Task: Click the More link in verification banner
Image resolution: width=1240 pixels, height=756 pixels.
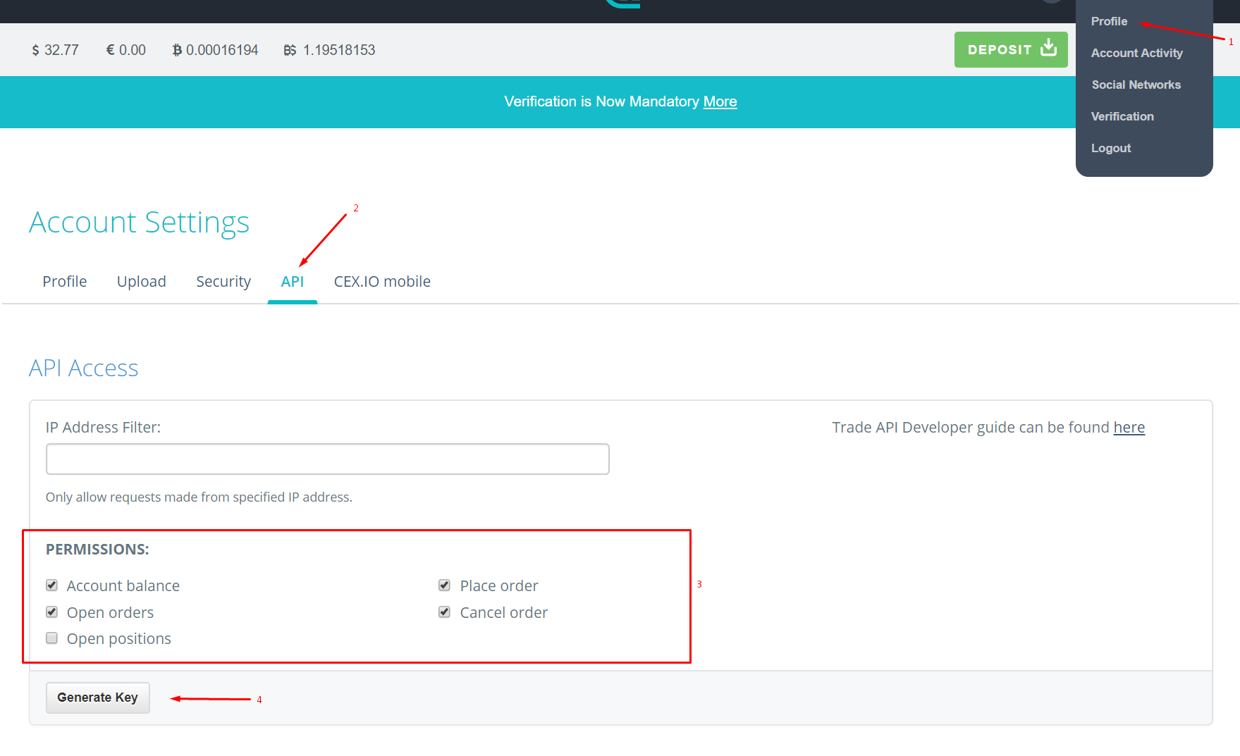Action: coord(720,101)
